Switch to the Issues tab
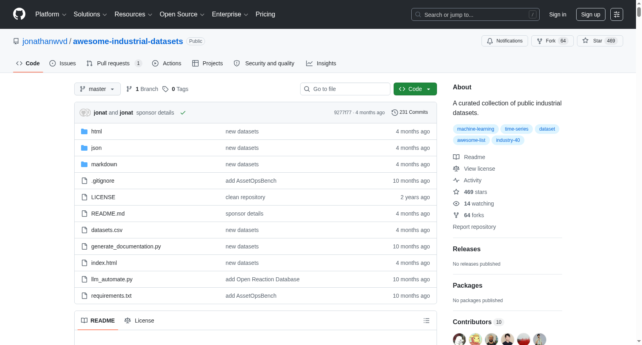 [x=63, y=63]
